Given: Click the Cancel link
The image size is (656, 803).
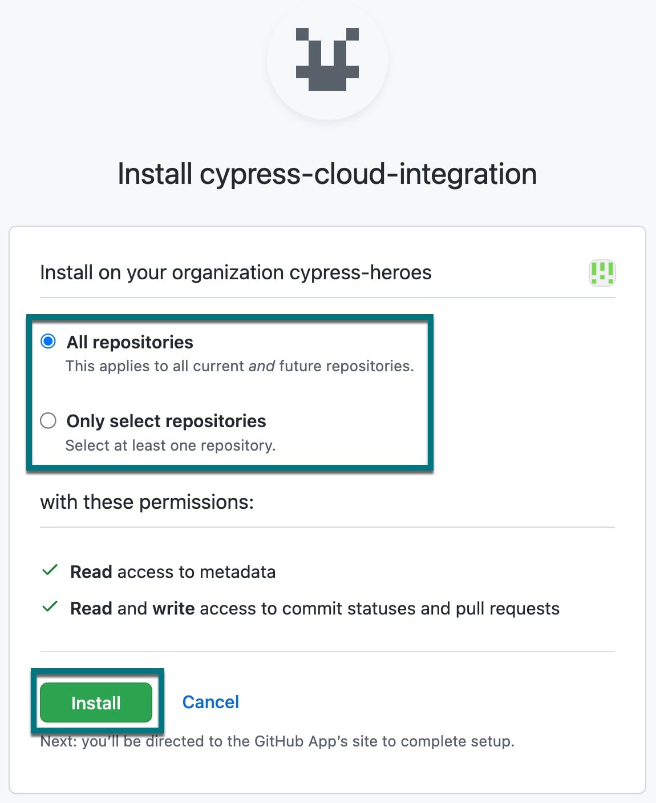Looking at the screenshot, I should pos(210,702).
